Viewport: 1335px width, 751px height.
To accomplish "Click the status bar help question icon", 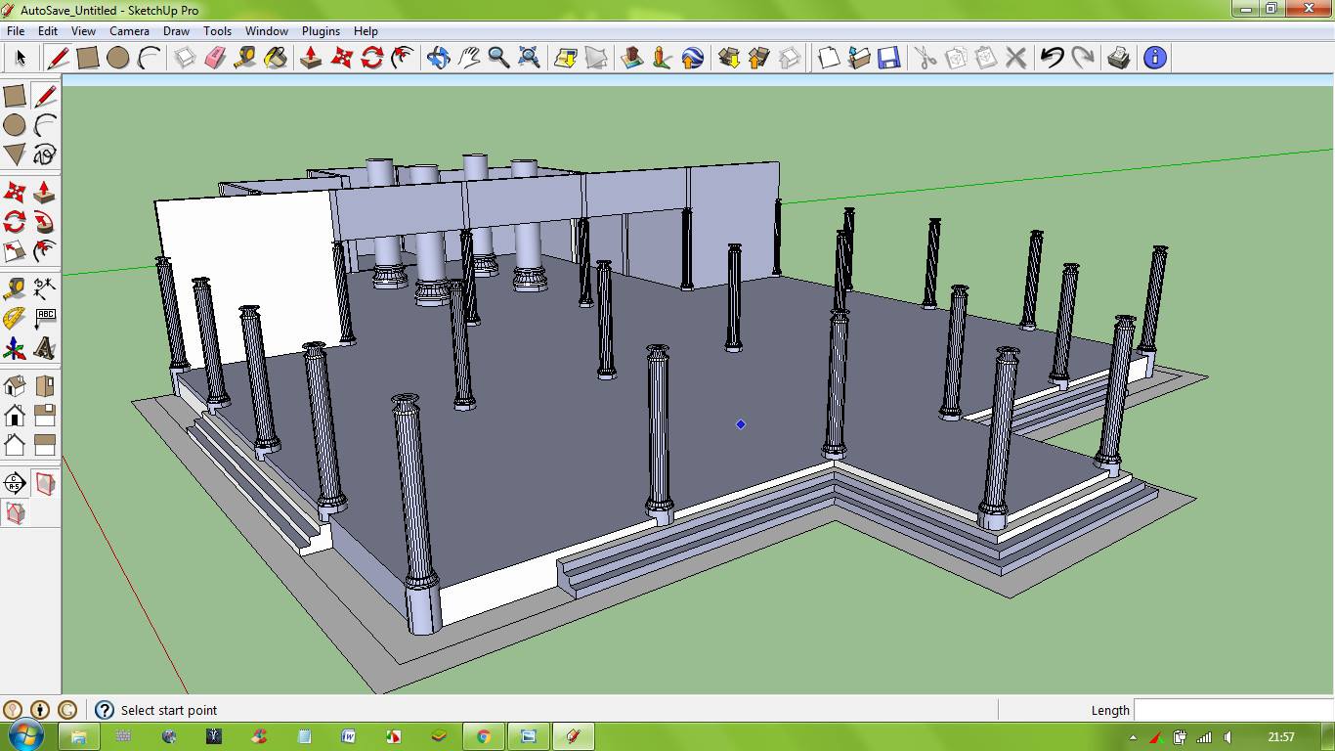I will [105, 710].
